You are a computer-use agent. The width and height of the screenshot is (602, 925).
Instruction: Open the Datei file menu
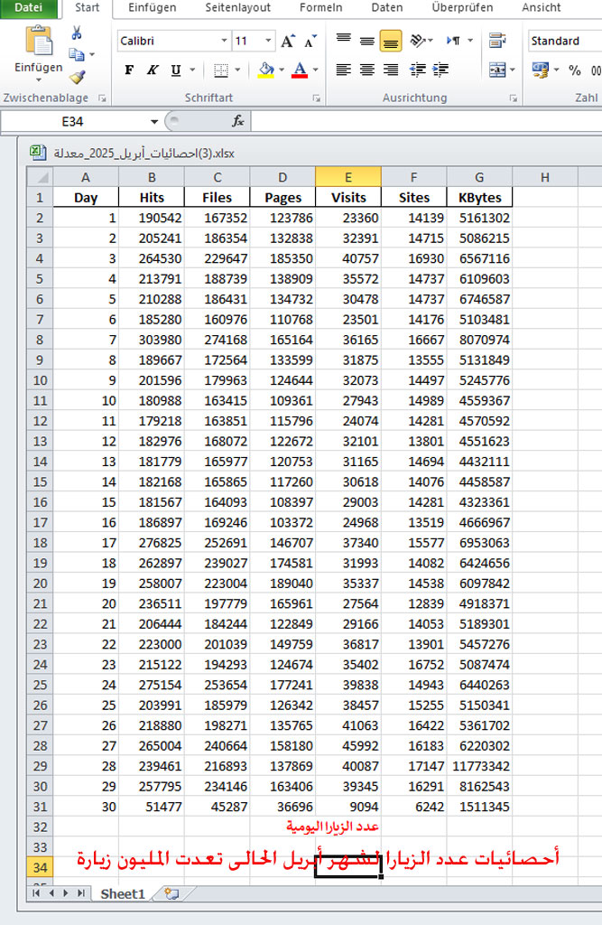click(x=28, y=7)
